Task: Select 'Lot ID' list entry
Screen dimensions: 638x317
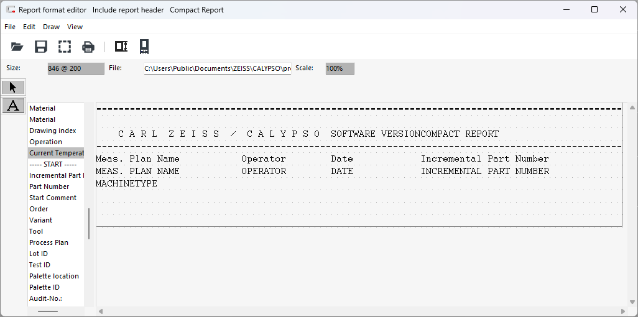Action: click(x=39, y=254)
